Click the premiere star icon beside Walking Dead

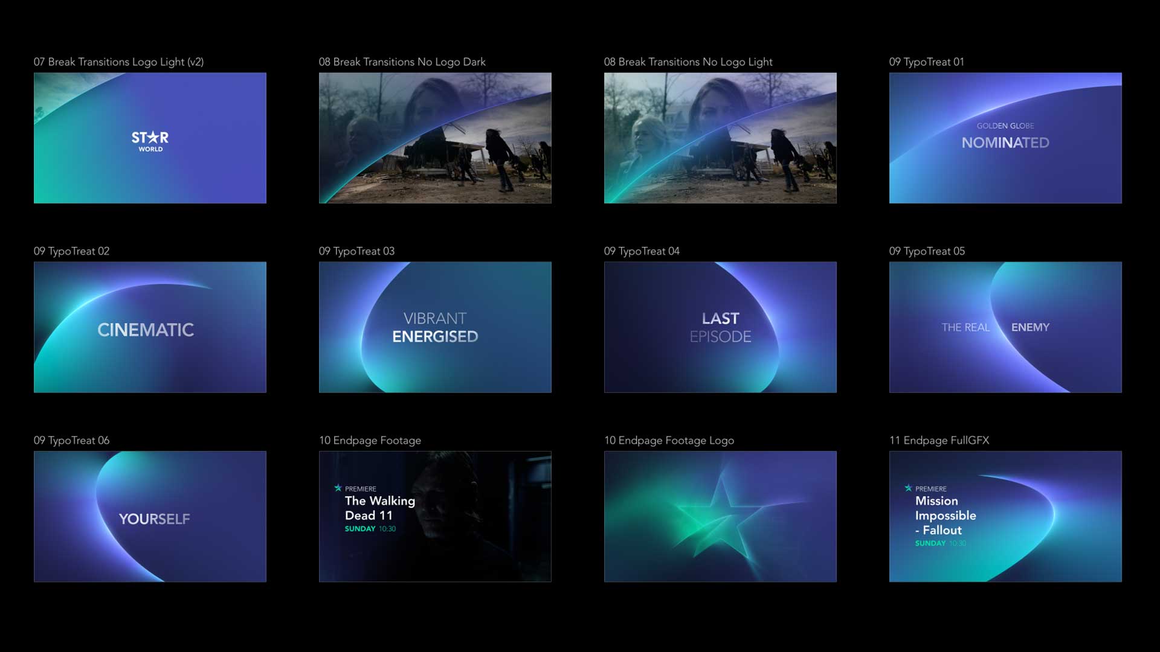[x=338, y=488]
